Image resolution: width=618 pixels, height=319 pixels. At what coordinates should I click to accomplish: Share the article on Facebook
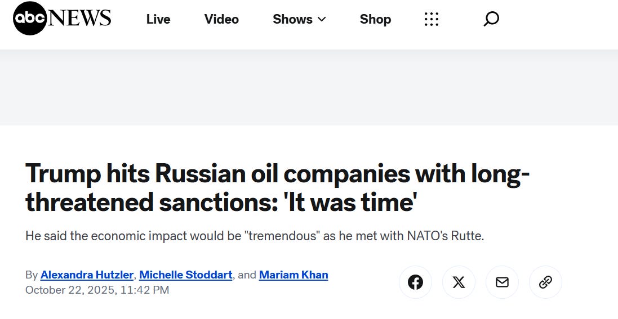415,282
